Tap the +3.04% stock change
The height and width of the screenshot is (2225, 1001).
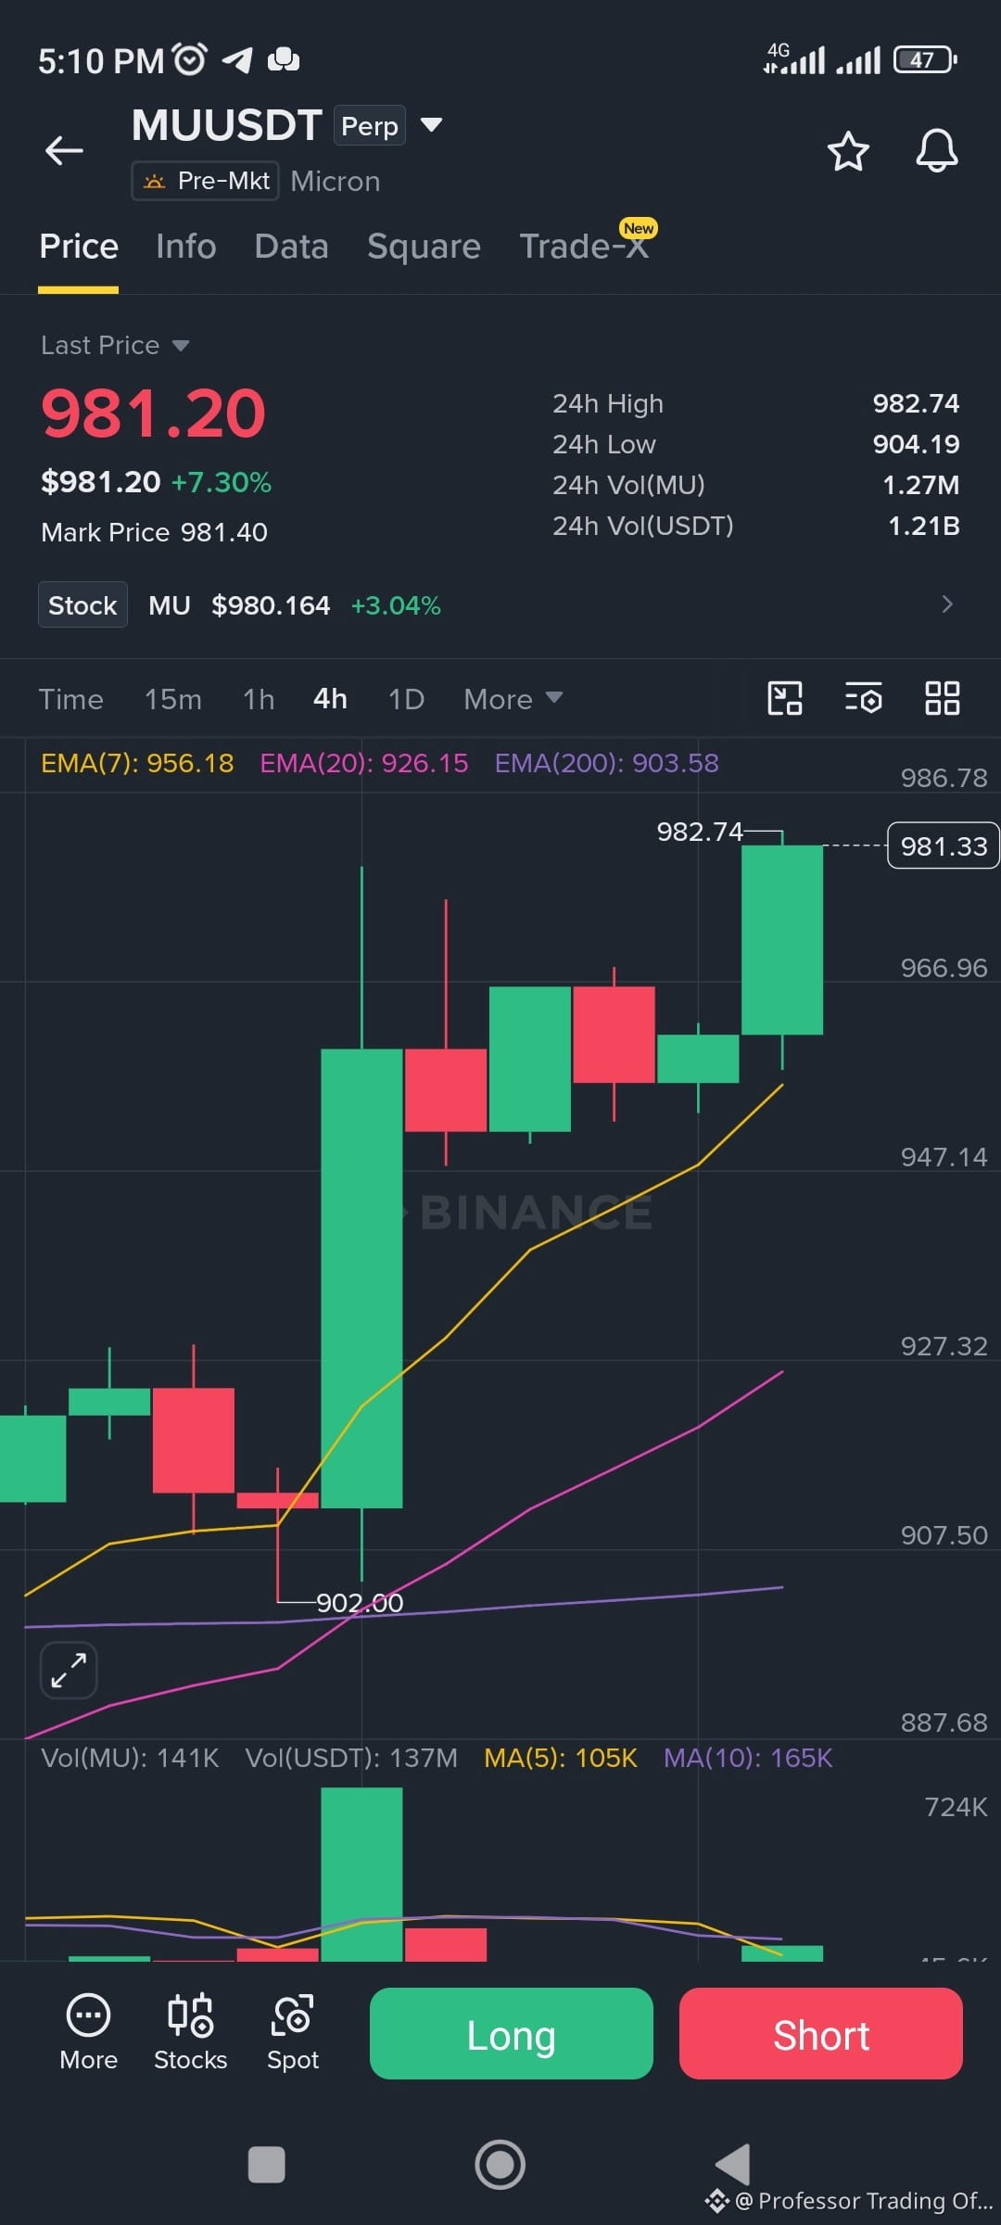(x=396, y=605)
